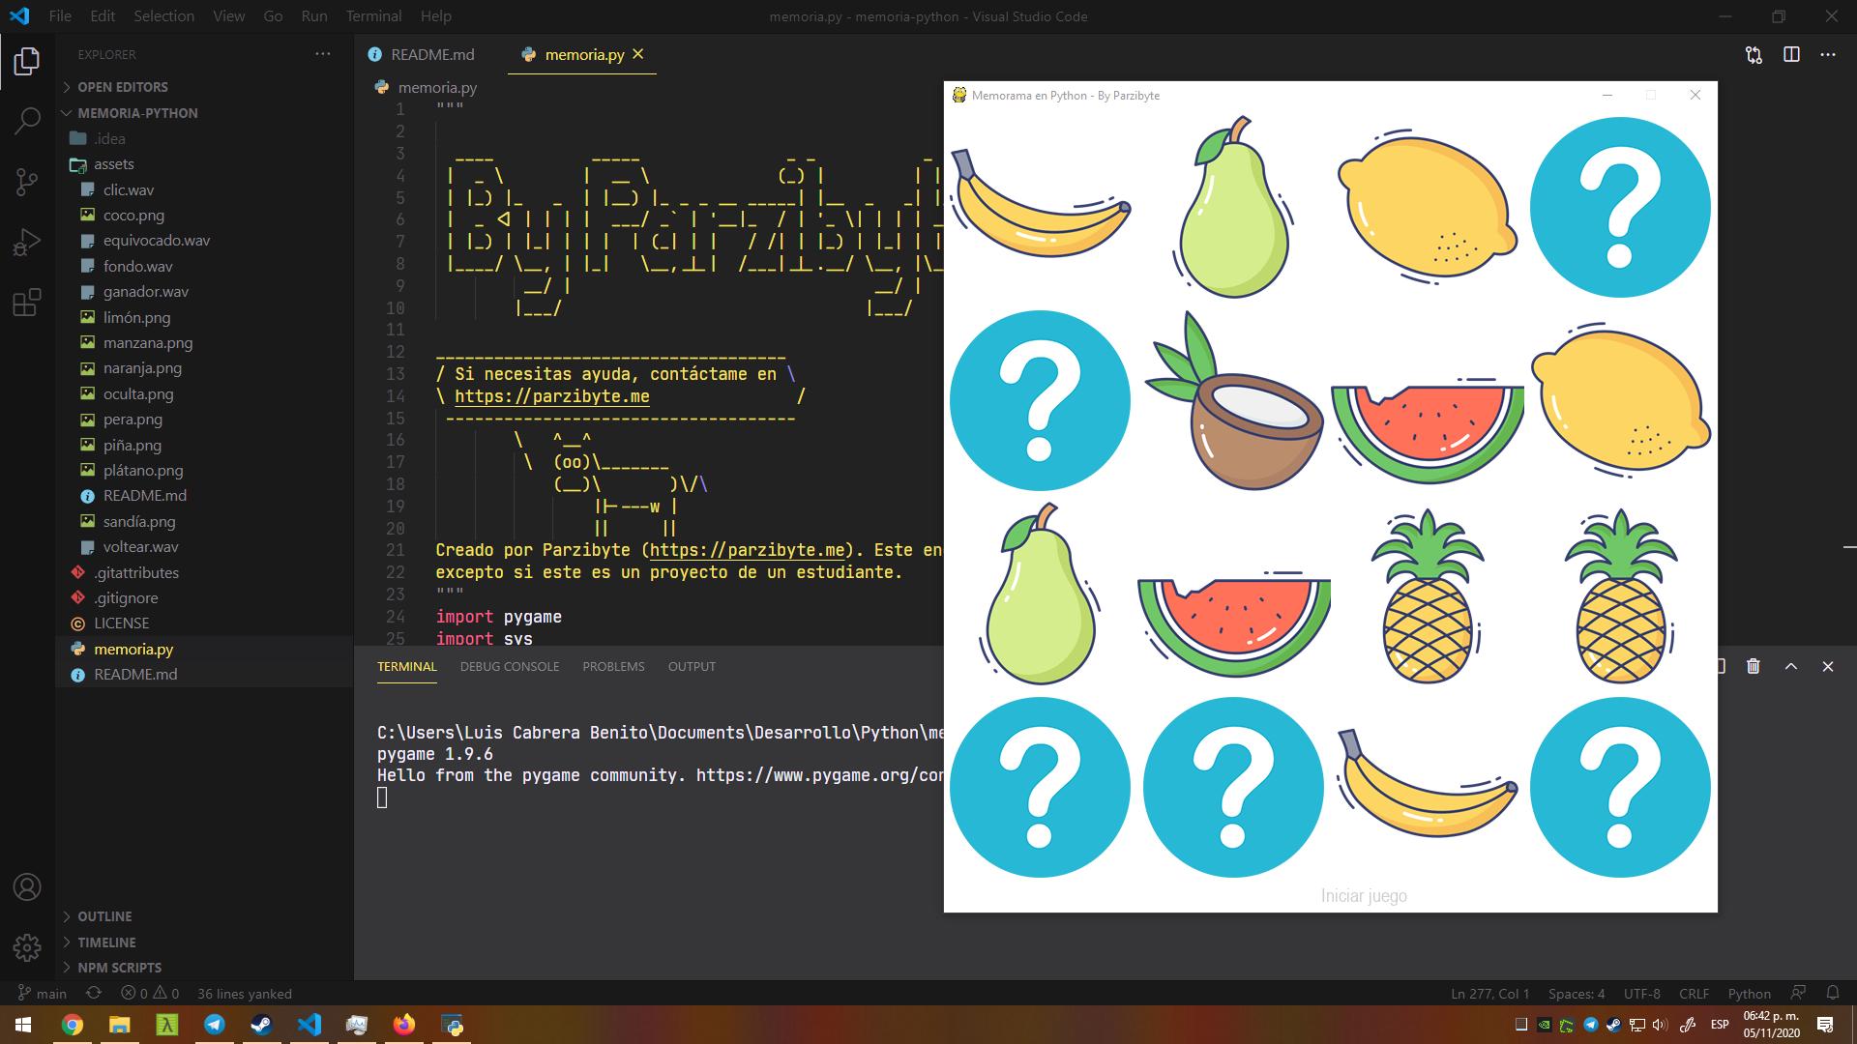Open the Accounts menu icon
Viewport: 1857px width, 1044px height.
[x=27, y=887]
